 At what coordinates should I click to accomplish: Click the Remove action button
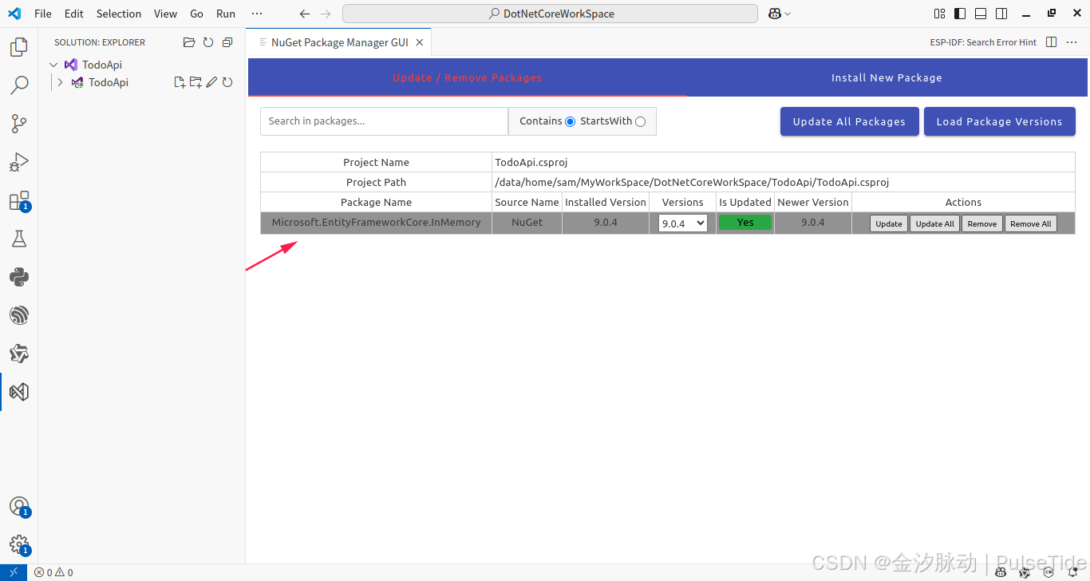point(981,223)
